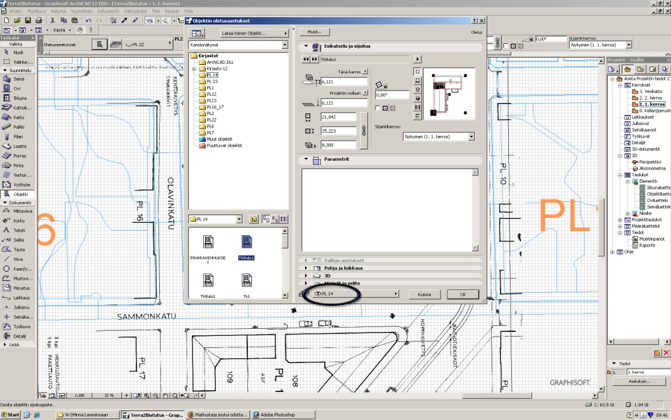Select the Ikkuna window tool
This screenshot has height=420, width=671.
click(17, 98)
